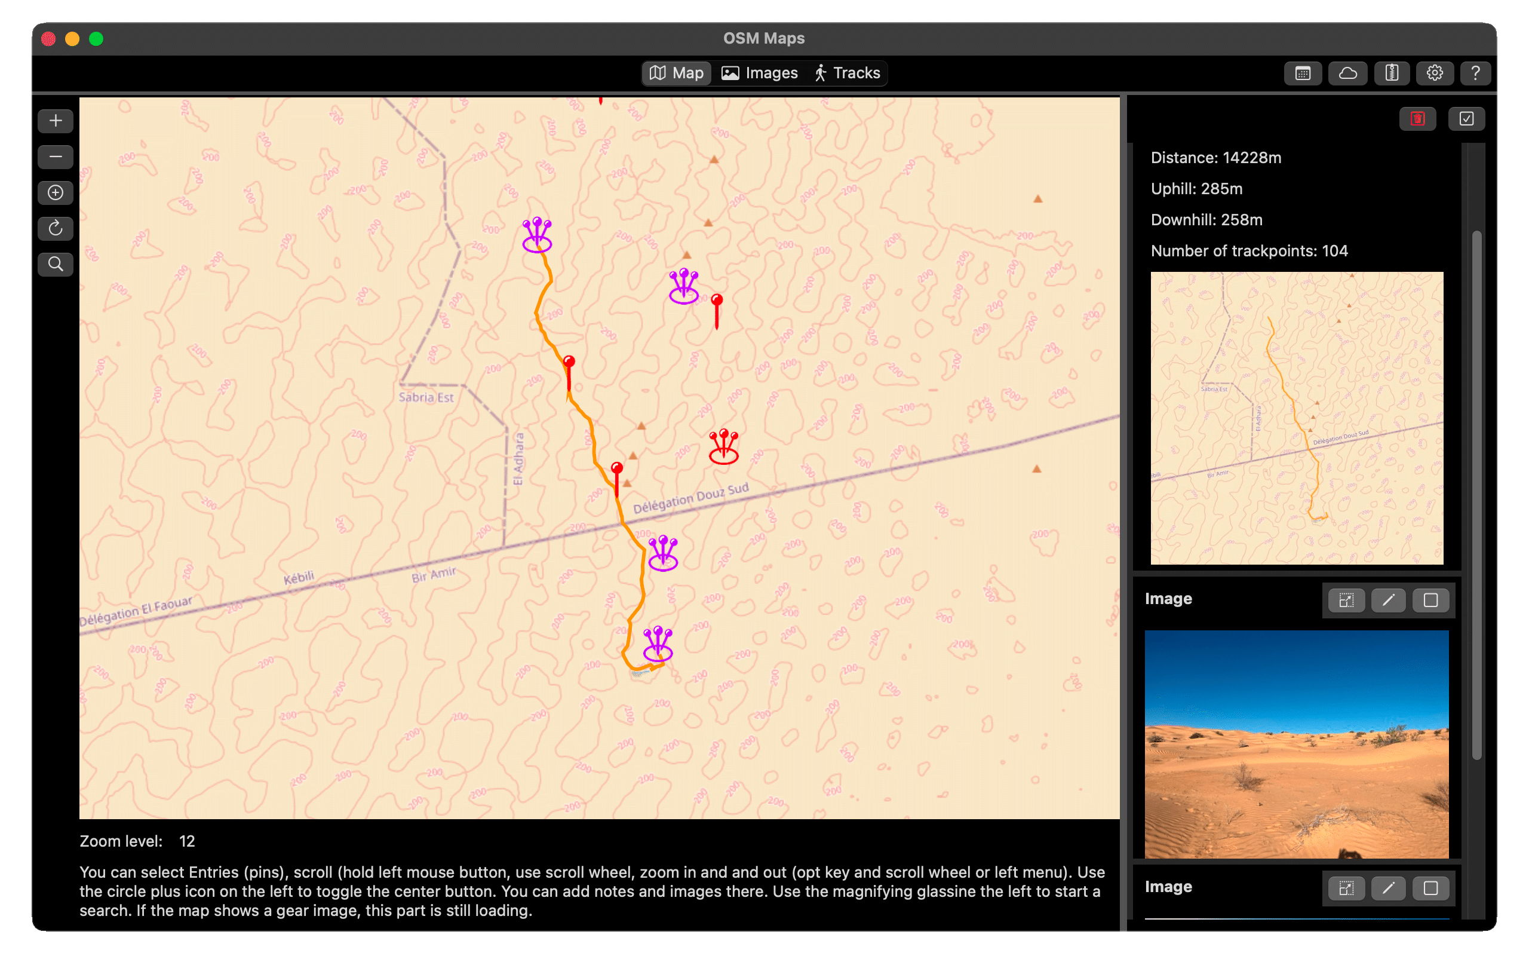This screenshot has width=1529, height=956.
Task: Reload the map with refresh icon
Action: [56, 228]
